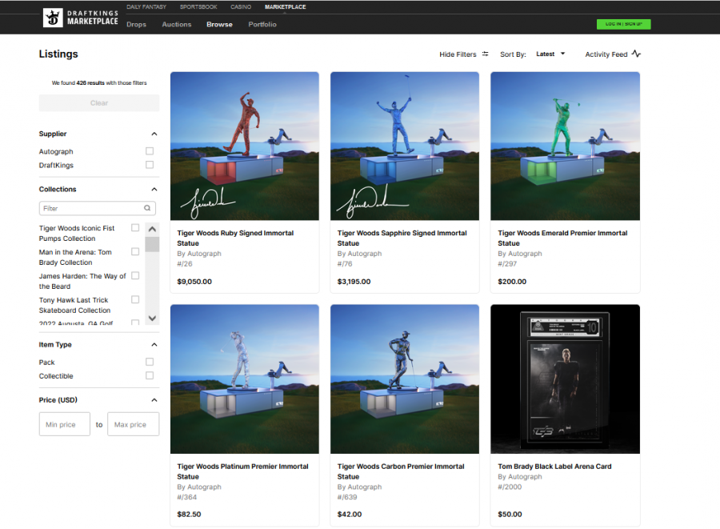Image resolution: width=720 pixels, height=529 pixels.
Task: Collapse the Item Type filter section
Action: pyautogui.click(x=154, y=345)
